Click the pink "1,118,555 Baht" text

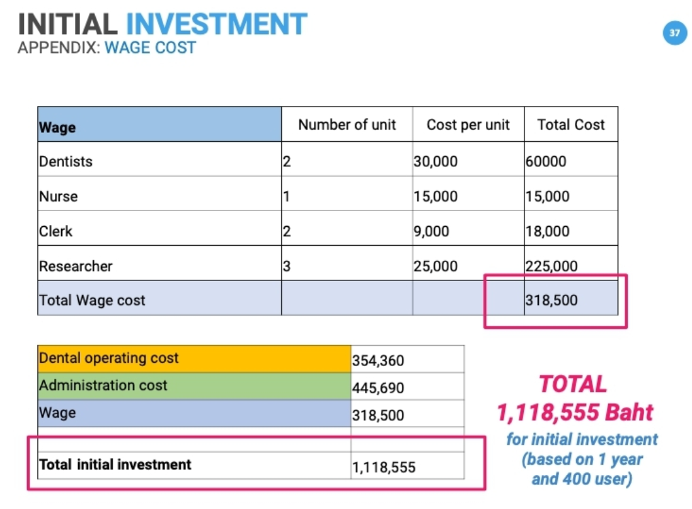[575, 413]
